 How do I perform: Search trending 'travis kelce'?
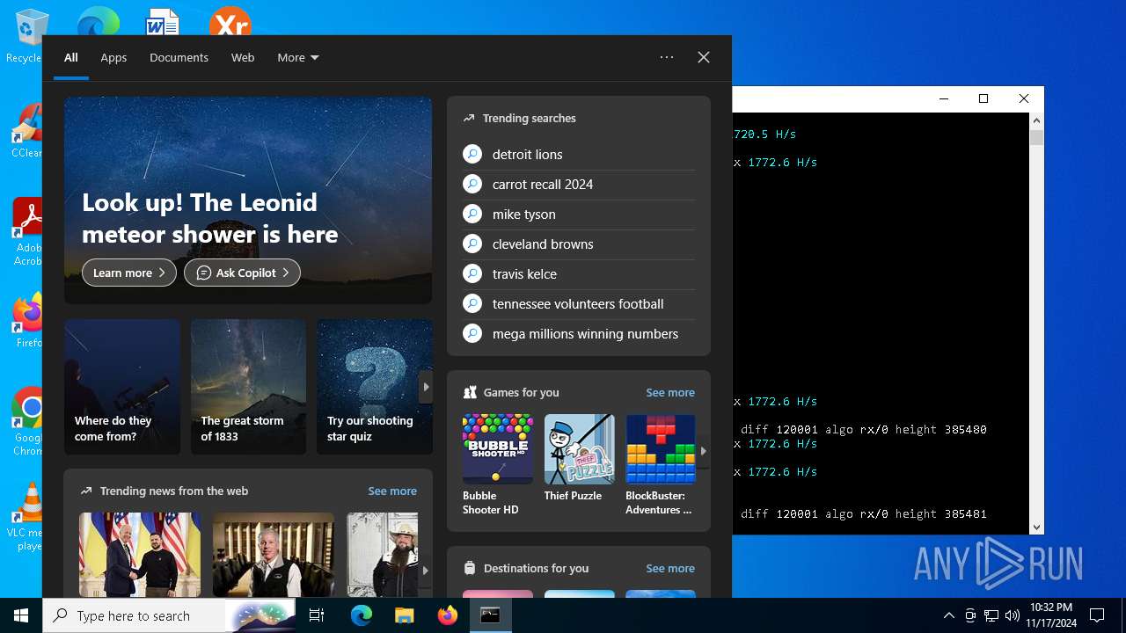pyautogui.click(x=579, y=274)
